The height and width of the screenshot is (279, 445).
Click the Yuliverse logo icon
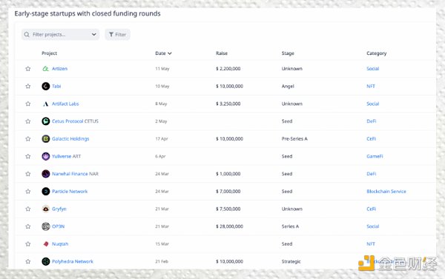click(46, 156)
